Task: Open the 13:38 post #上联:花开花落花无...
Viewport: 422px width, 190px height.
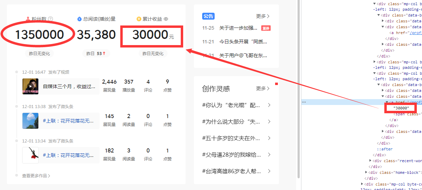Action: 68,121
